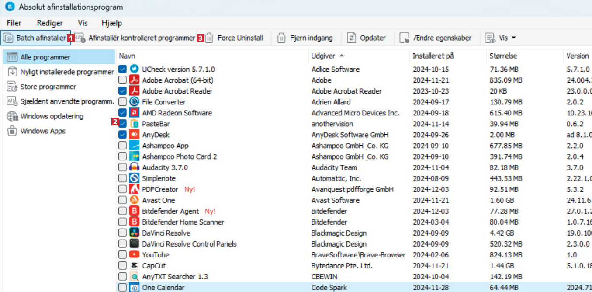Click Afinstallér kontrolleret programmer button
The width and height of the screenshot is (592, 292).
tap(135, 38)
